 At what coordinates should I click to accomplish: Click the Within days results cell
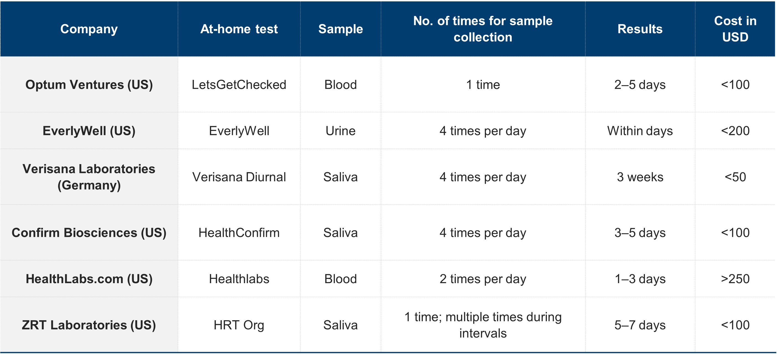[x=640, y=131]
